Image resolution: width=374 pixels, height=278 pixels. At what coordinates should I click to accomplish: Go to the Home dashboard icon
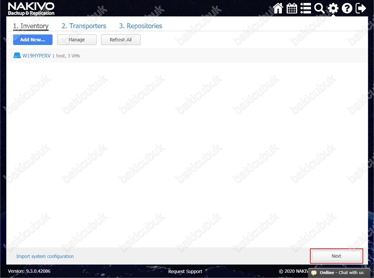pos(278,8)
